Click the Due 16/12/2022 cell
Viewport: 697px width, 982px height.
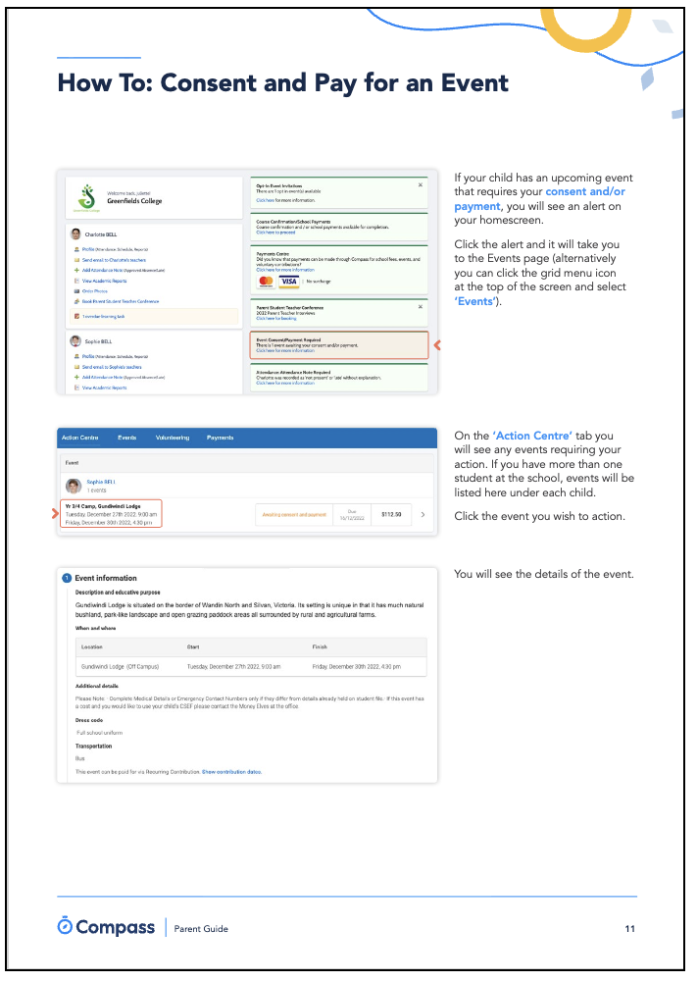coord(352,515)
